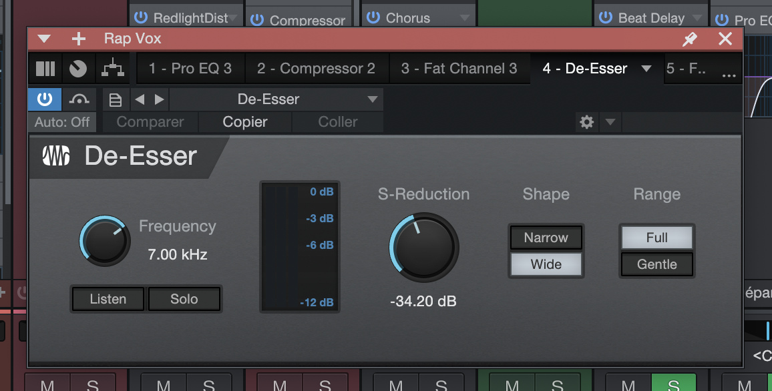Select the Full range
Screen dimensions: 772x391
(656, 238)
